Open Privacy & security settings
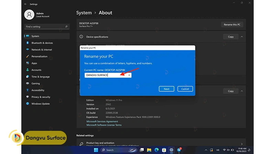This screenshot has width=275, height=154. point(47,97)
